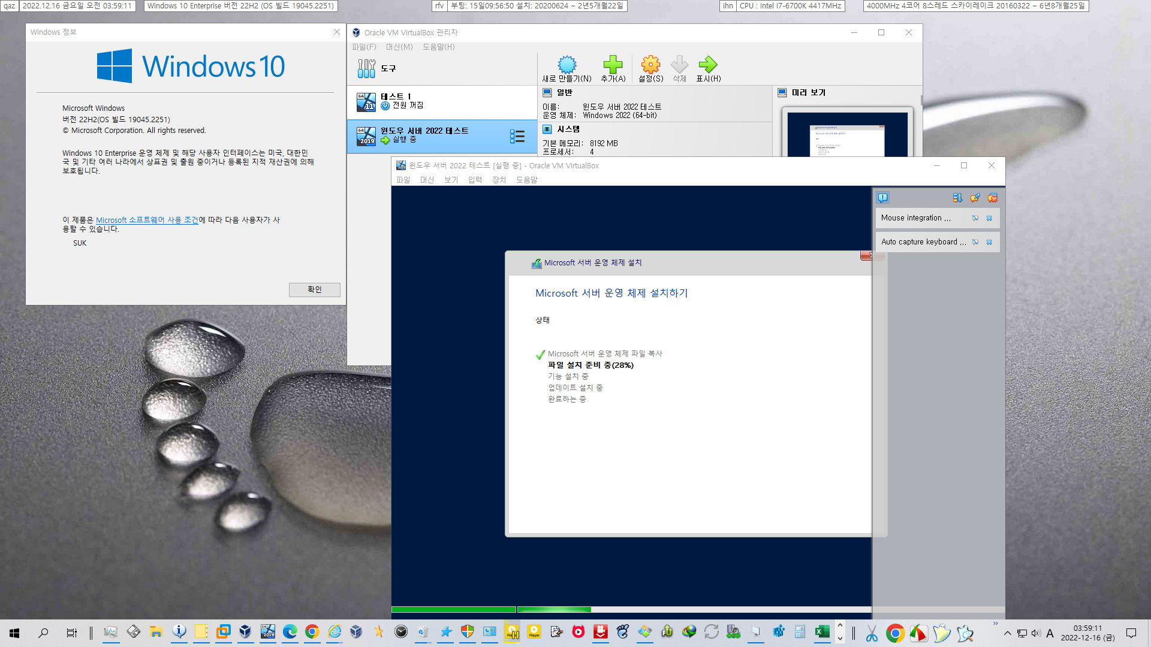Select the 윈도우 서버 2022 테스트 virtual machine

[x=442, y=136]
